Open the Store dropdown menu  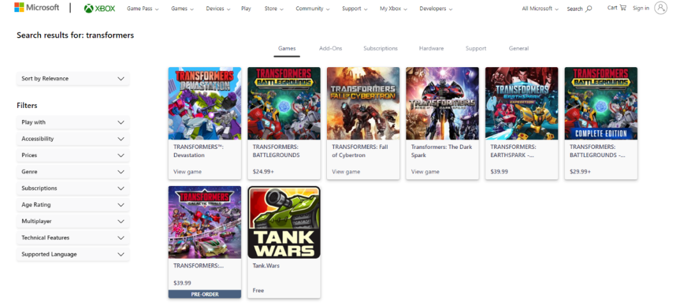(x=274, y=8)
